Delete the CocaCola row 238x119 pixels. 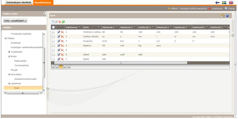coord(62,41)
